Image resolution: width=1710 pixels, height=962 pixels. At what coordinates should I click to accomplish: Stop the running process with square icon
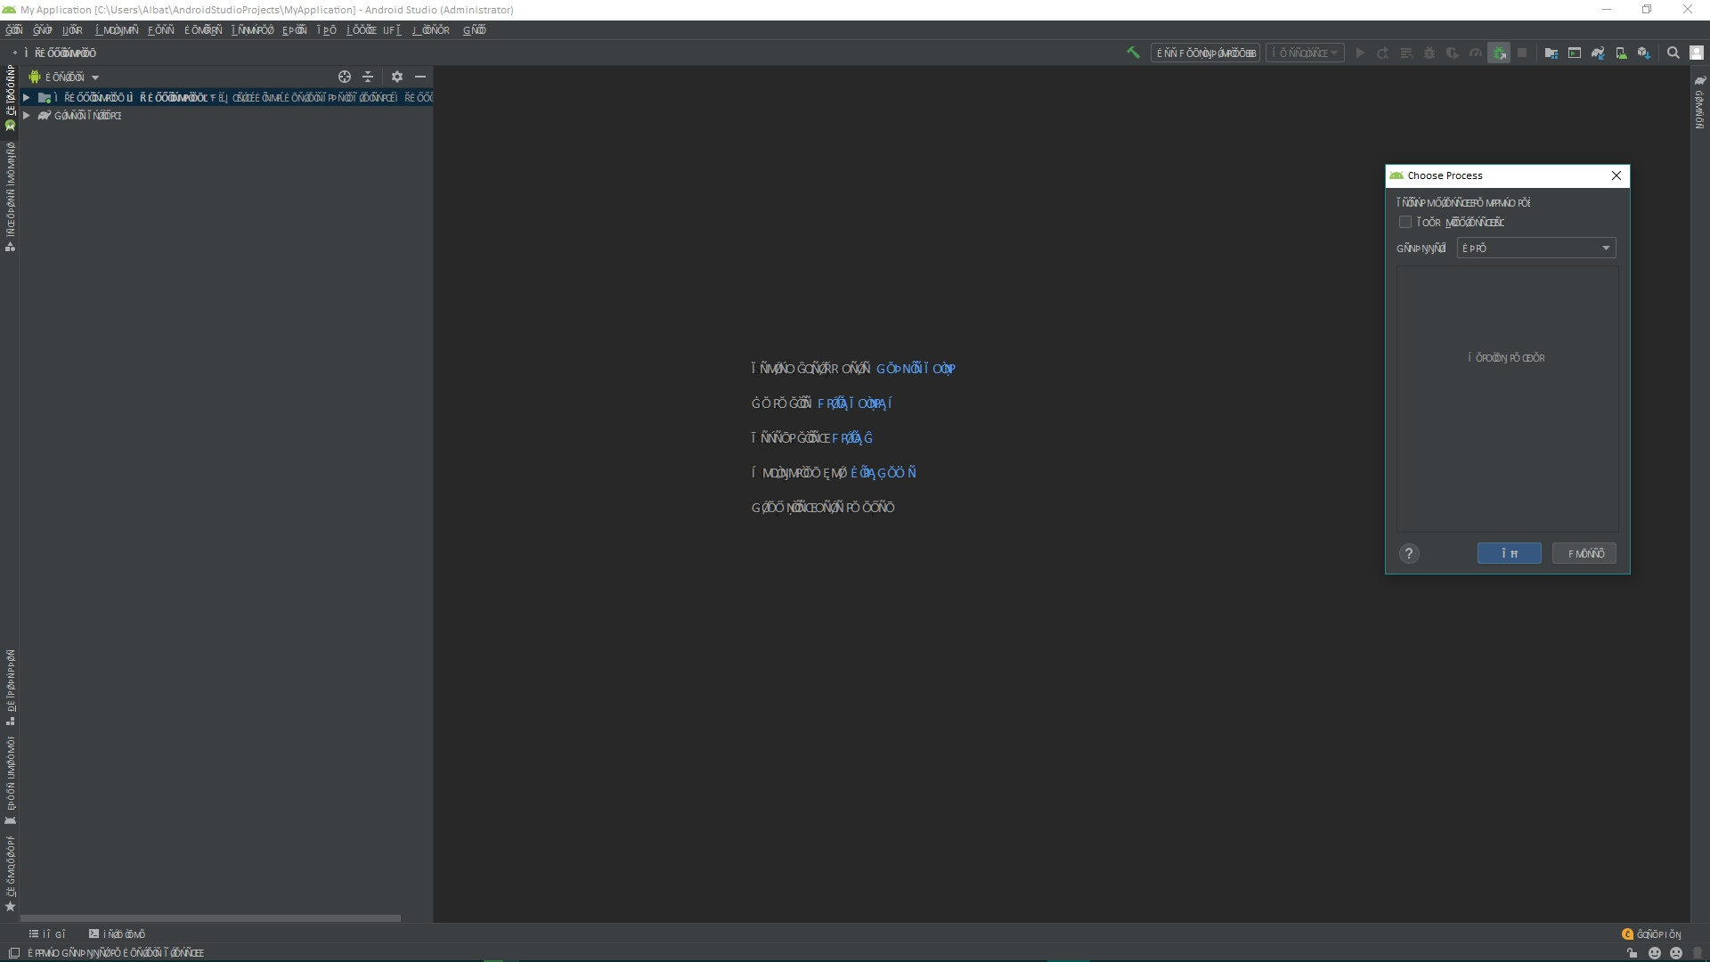tap(1522, 53)
